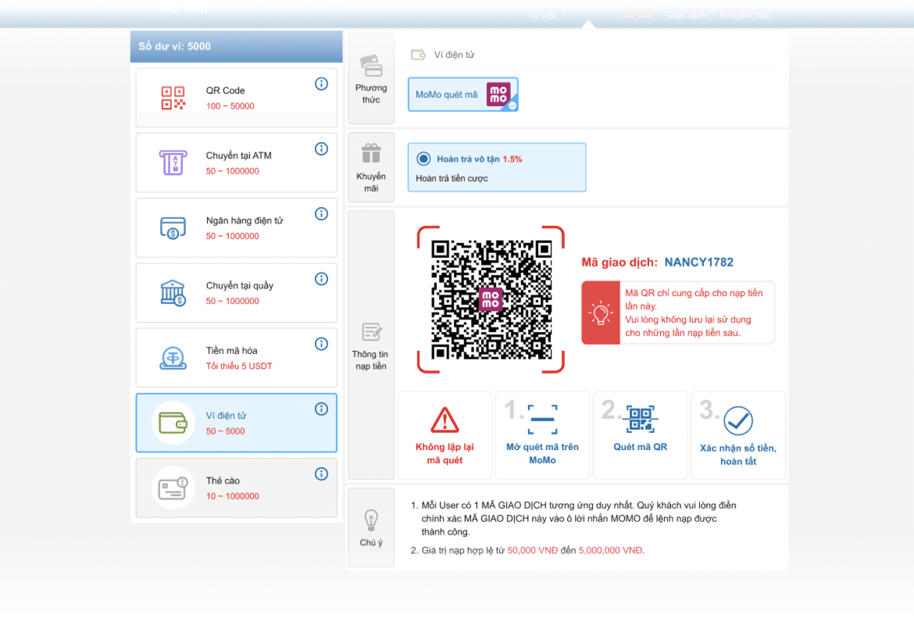The width and height of the screenshot is (914, 622).
Task: Select Hoàn trả vô tận 1.5% radio
Action: [x=423, y=159]
